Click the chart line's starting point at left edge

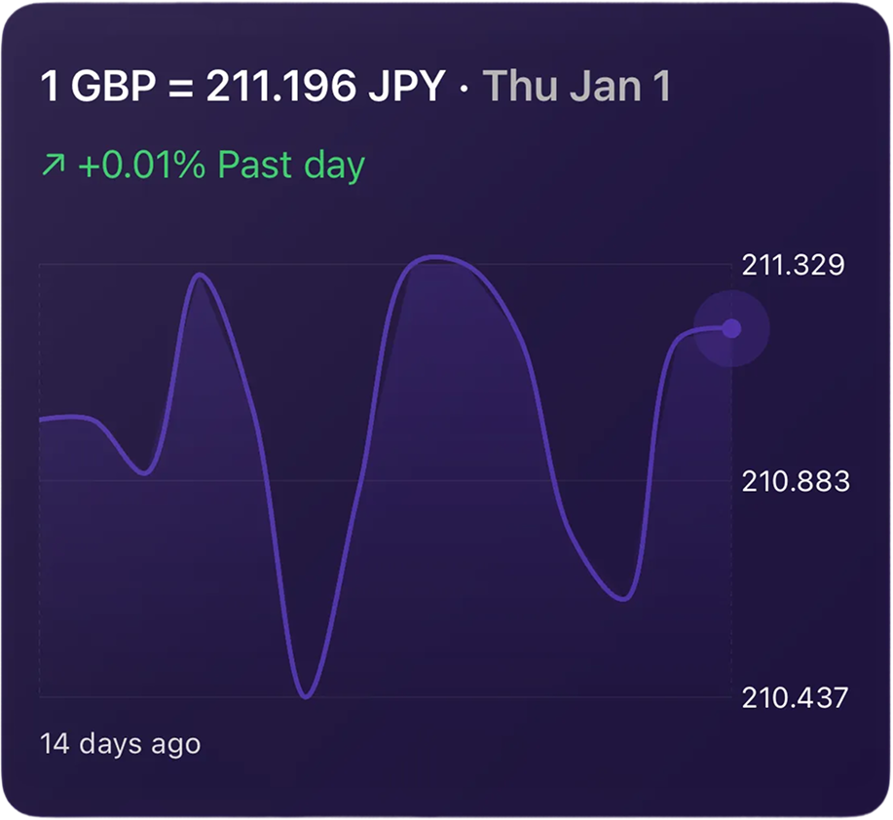[41, 420]
